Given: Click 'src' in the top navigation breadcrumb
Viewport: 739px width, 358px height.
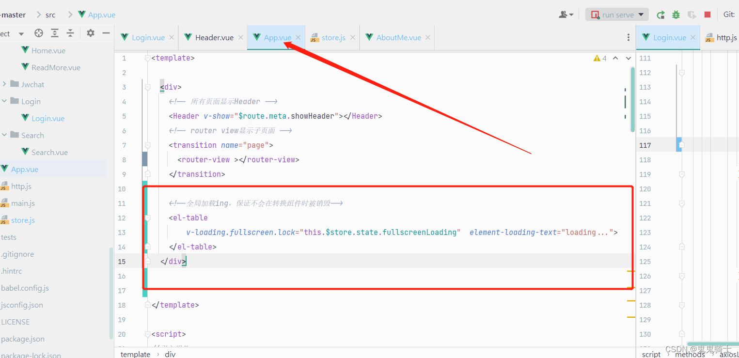Looking at the screenshot, I should tap(50, 15).
